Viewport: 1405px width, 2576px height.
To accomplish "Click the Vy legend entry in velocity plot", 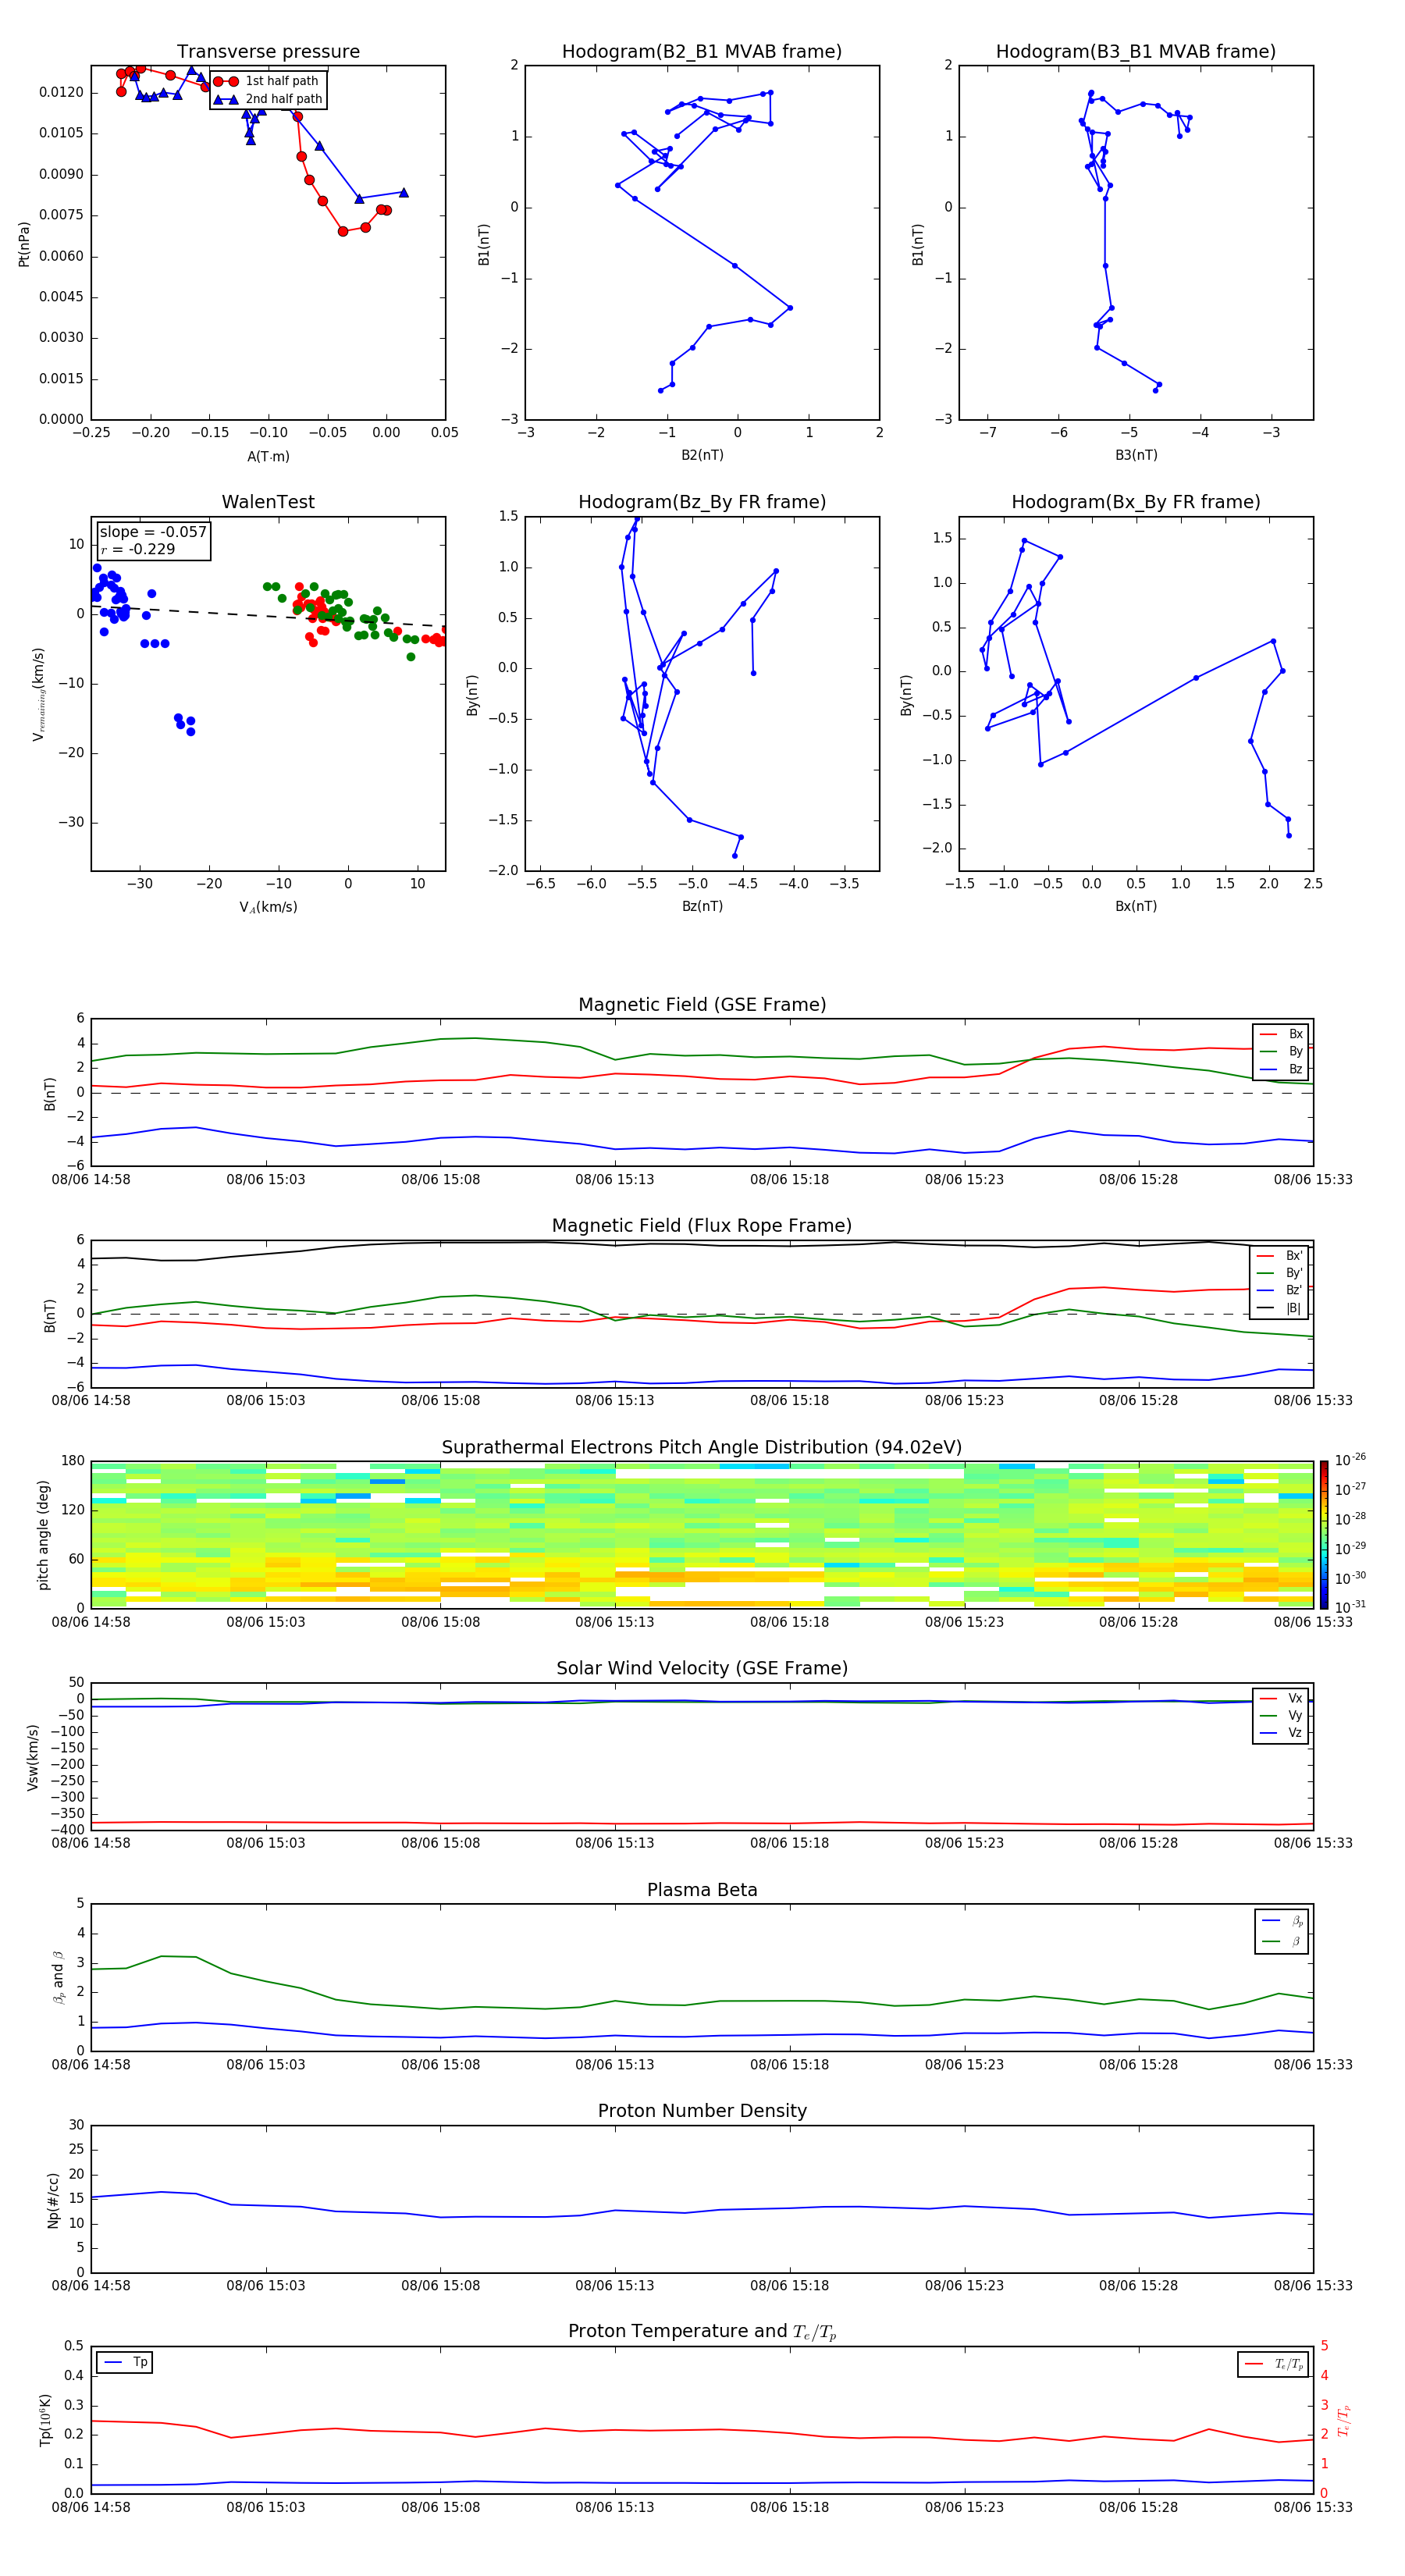I will [1281, 1716].
